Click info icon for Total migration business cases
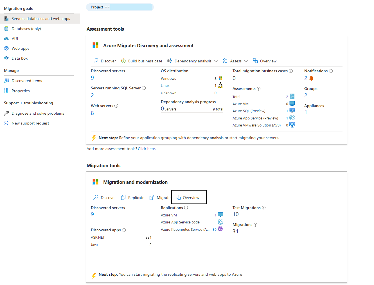Image resolution: width=374 pixels, height=285 pixels. pyautogui.click(x=291, y=71)
